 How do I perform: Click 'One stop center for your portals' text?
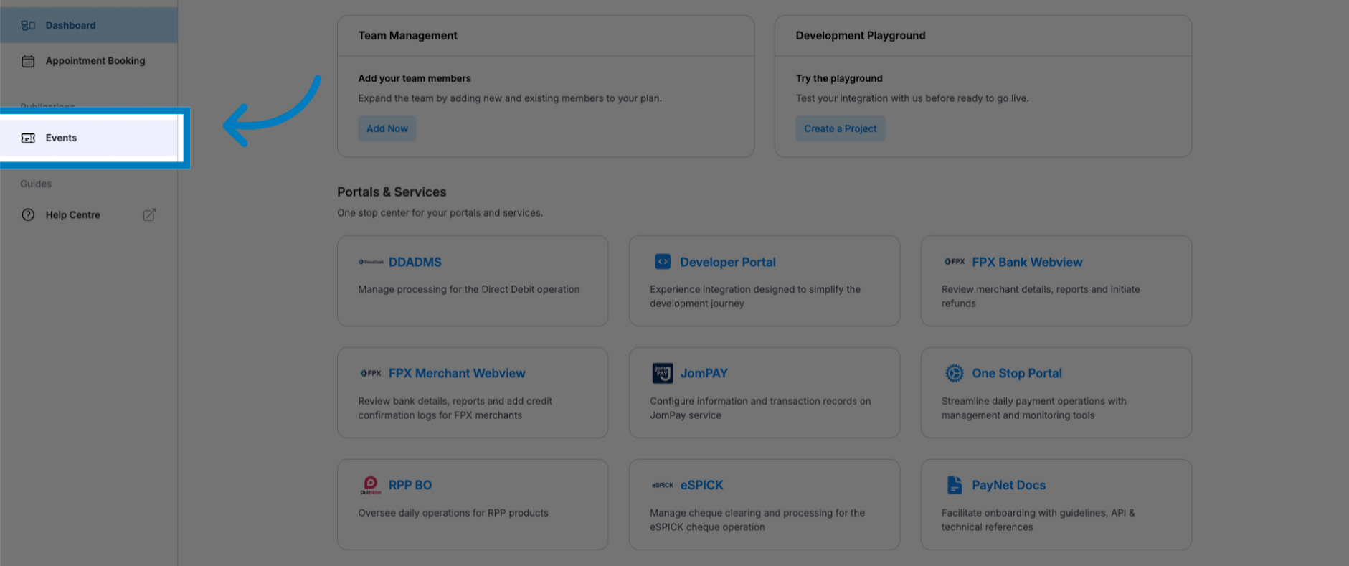[440, 212]
